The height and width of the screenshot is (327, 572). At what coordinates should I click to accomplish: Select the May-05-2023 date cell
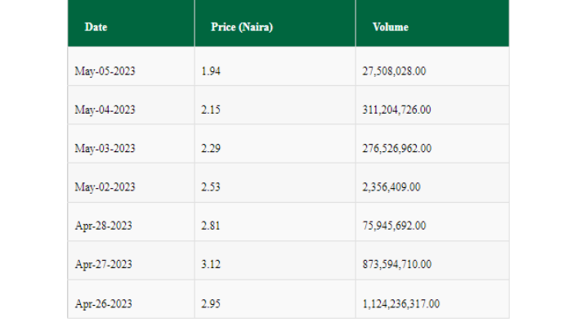[105, 71]
